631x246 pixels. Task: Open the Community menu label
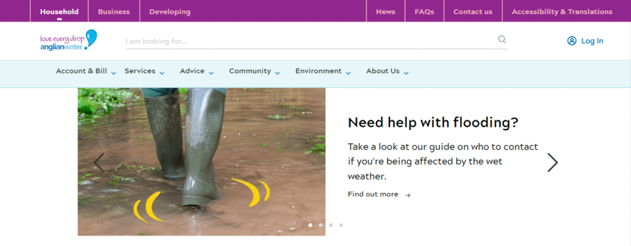(x=250, y=71)
